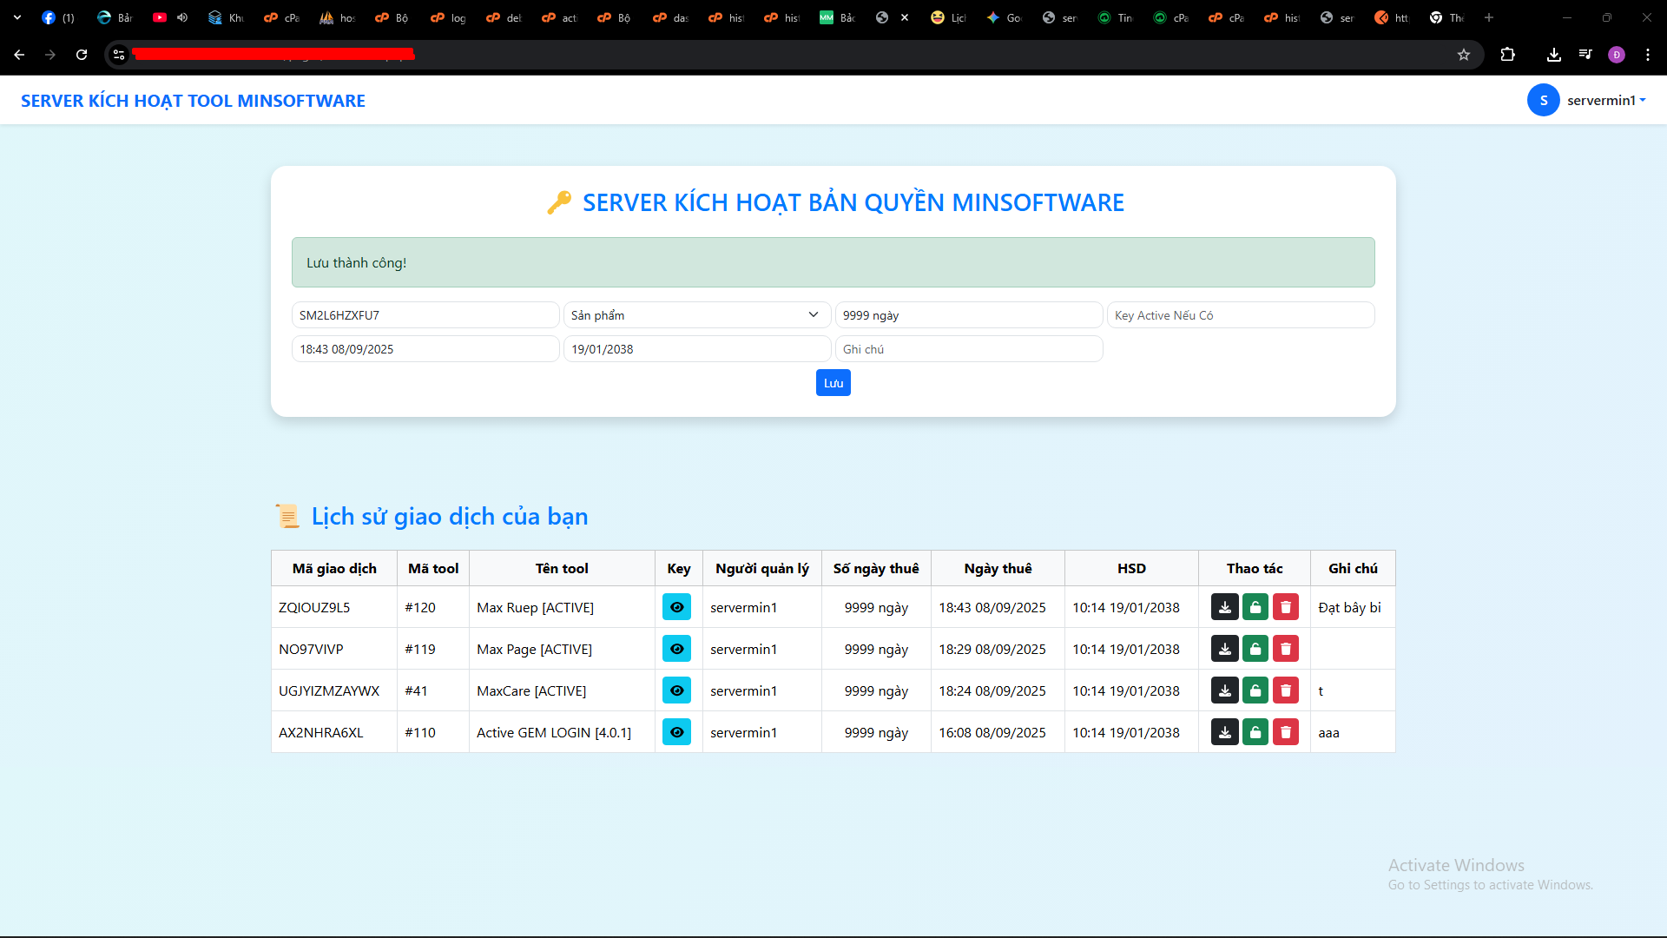The width and height of the screenshot is (1667, 938).
Task: Click the HSD column header
Action: (x=1131, y=568)
